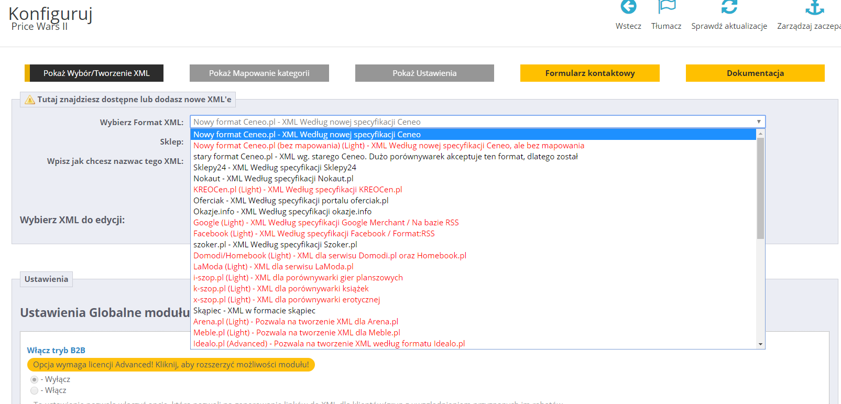Screen dimensions: 841x404
Task: Open the Formularz kontaktowy button
Action: (x=589, y=73)
